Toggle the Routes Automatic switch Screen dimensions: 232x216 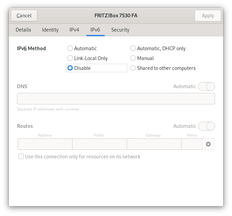tap(207, 126)
